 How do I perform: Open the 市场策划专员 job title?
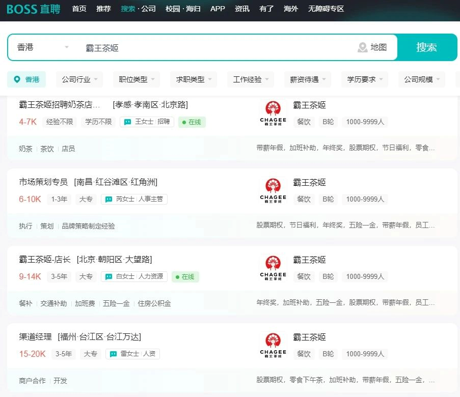coord(43,182)
